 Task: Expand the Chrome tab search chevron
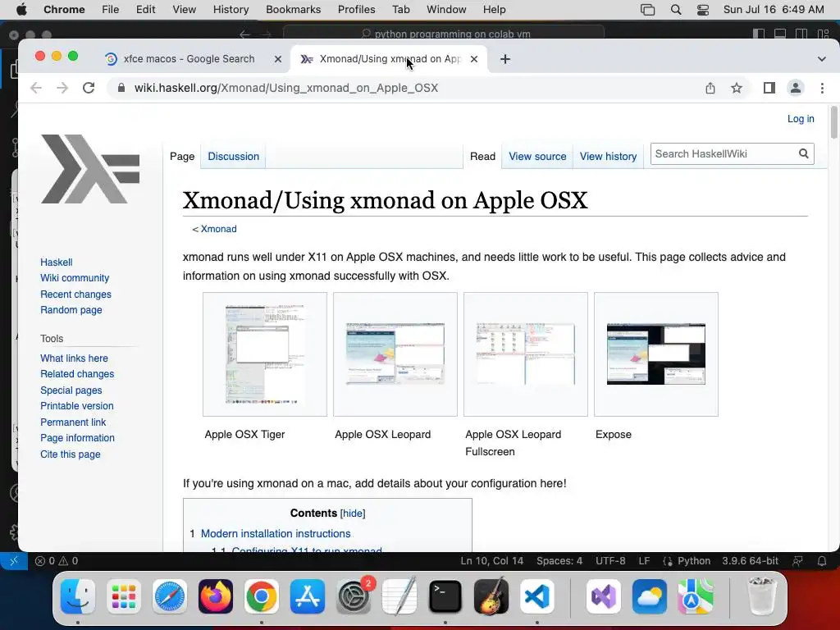click(822, 59)
